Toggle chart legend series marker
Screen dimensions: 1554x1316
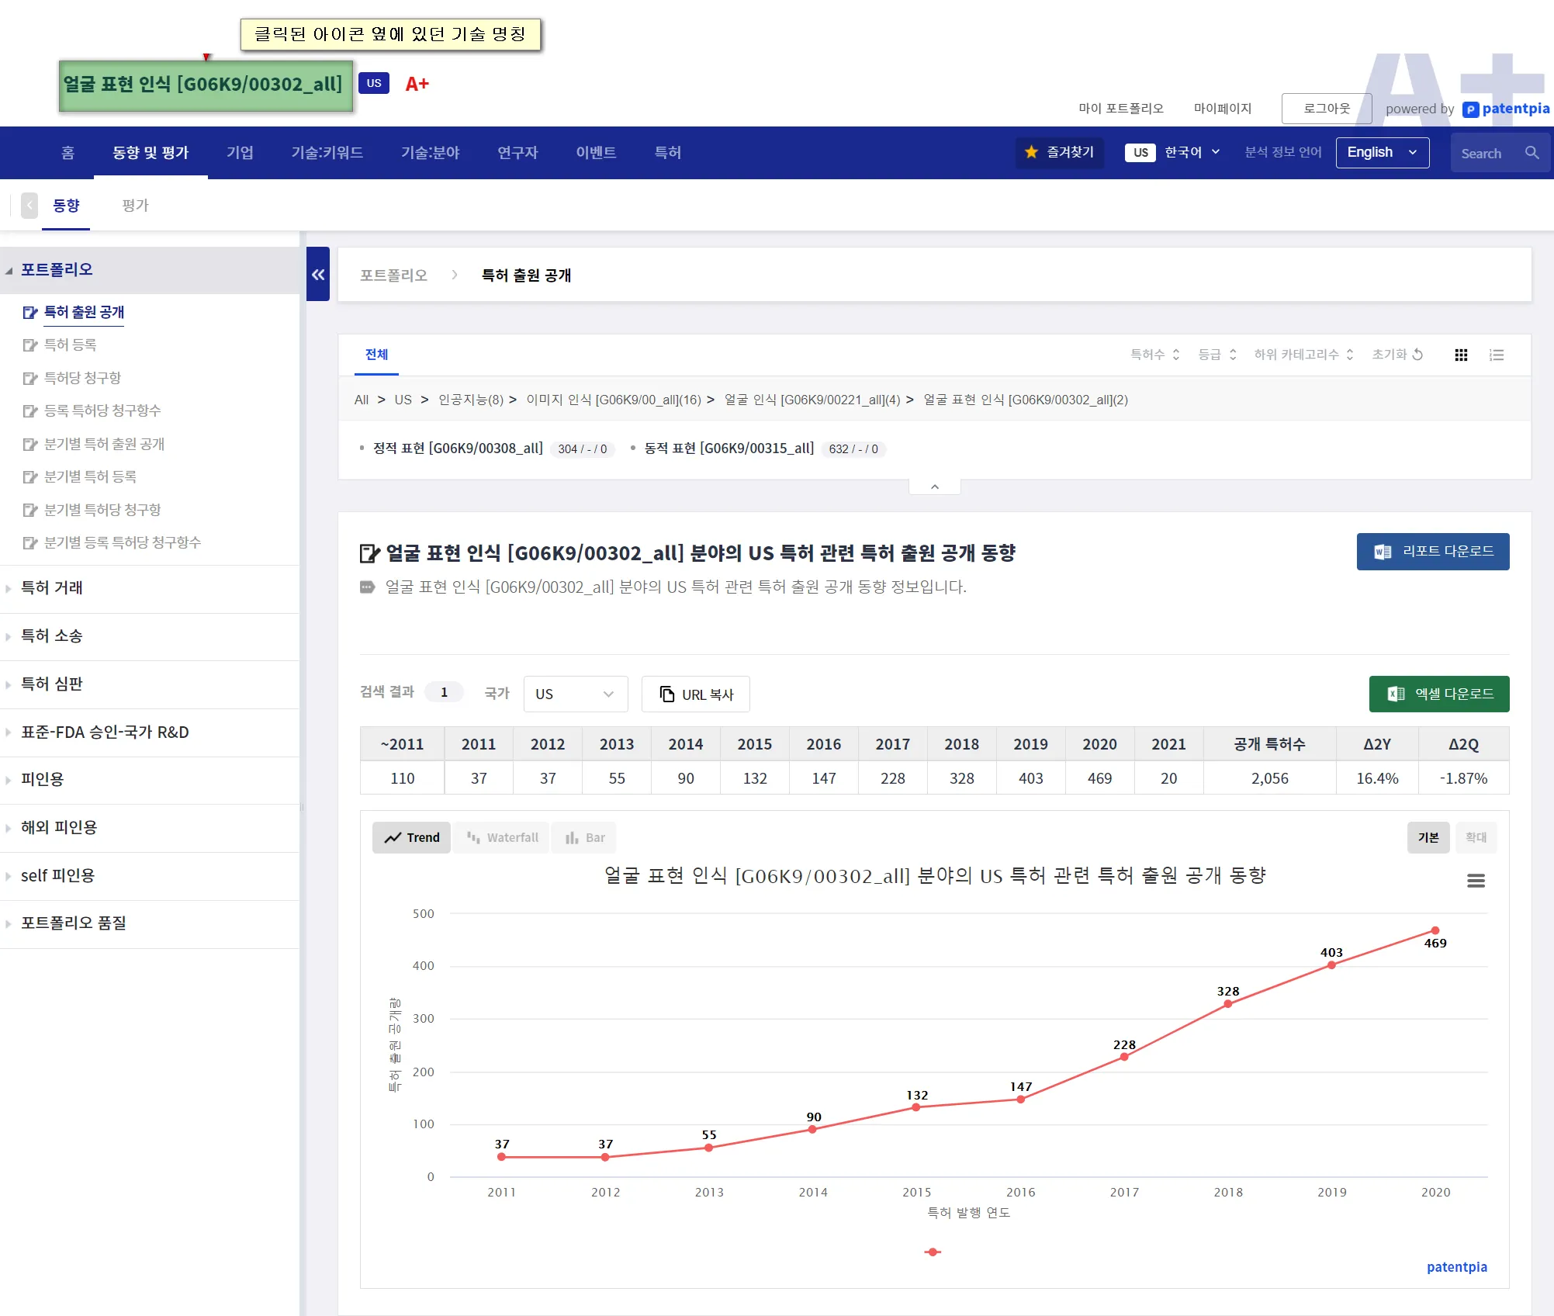933,1252
